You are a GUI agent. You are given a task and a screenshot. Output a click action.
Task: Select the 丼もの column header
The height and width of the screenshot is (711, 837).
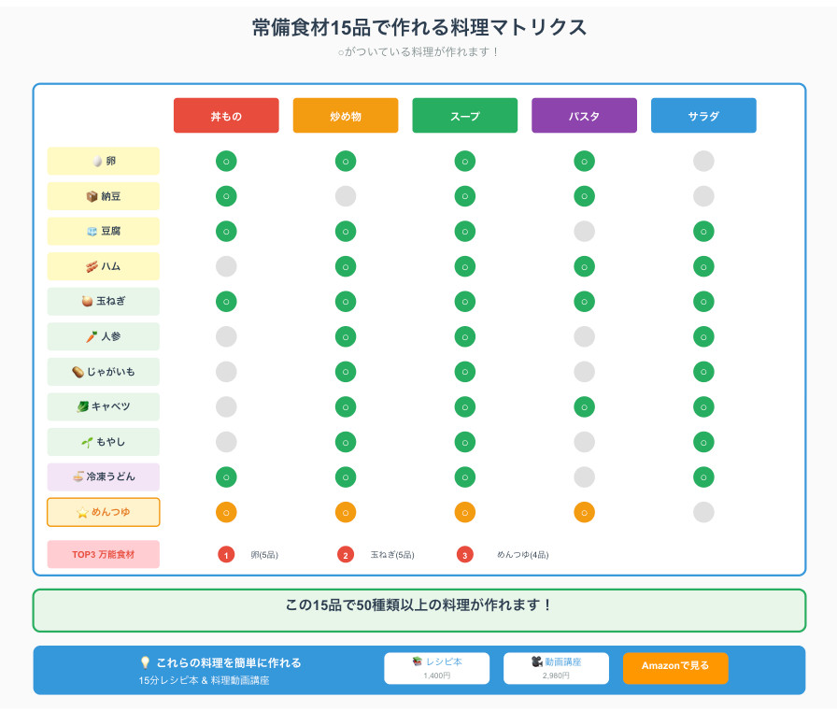pyautogui.click(x=226, y=116)
